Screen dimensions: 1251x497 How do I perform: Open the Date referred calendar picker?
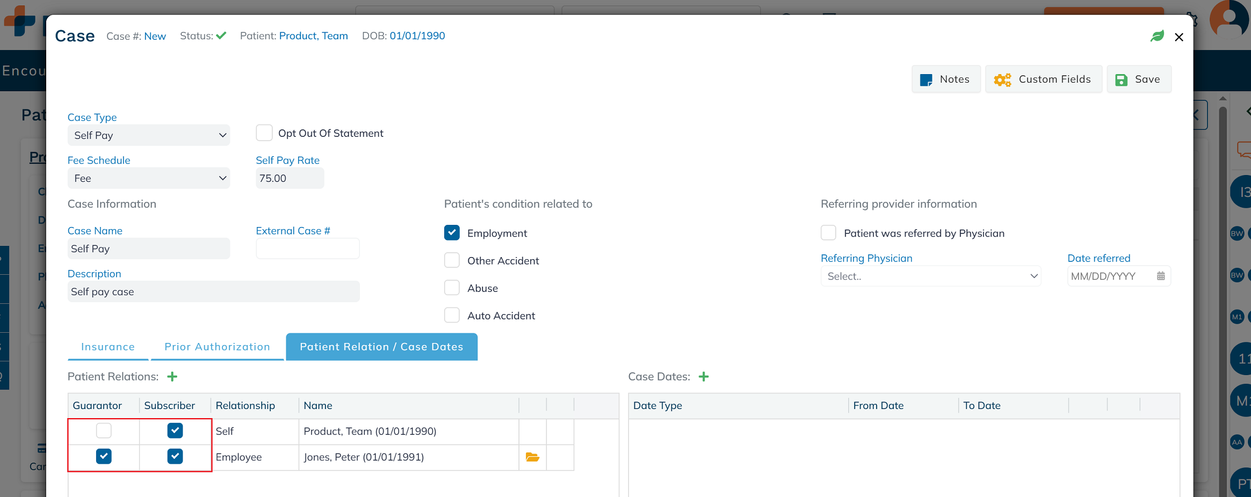pyautogui.click(x=1160, y=276)
